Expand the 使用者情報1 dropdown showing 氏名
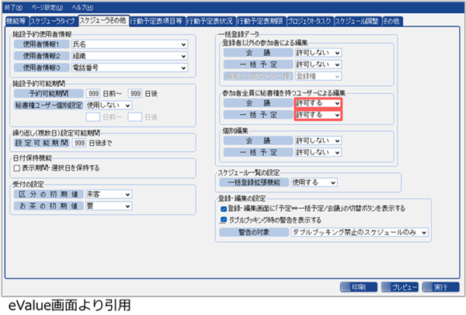466x315 pixels. click(129, 46)
